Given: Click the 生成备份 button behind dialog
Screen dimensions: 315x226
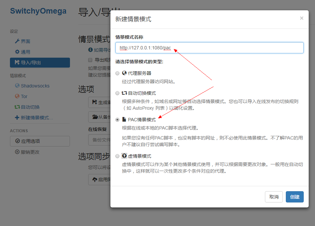Looking at the screenshot, I should click(99, 102).
